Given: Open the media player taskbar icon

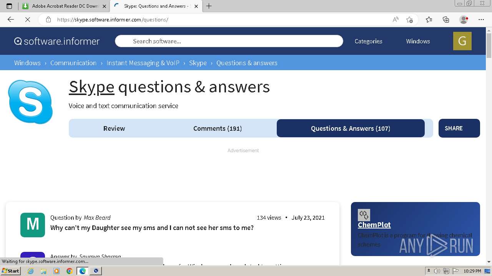Looking at the screenshot, I should tap(57, 271).
